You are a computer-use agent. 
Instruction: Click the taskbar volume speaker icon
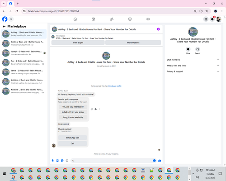tap(198, 177)
